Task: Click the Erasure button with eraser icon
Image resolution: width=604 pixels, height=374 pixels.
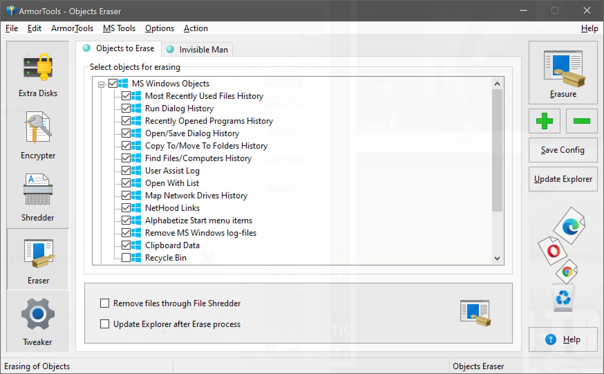Action: [563, 73]
